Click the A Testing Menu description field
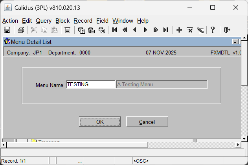This screenshot has width=248, height=165. click(162, 84)
